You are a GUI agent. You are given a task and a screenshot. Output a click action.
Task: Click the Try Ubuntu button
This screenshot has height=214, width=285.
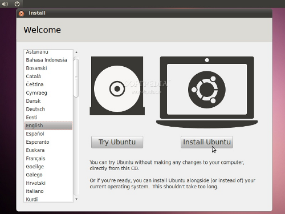coord(117,142)
